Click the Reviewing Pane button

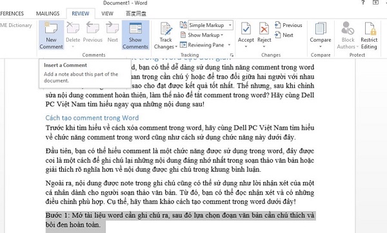pyautogui.click(x=202, y=45)
